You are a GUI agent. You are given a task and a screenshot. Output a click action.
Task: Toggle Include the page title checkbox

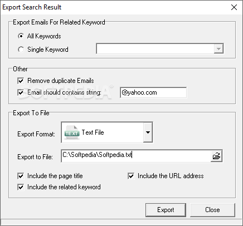21,176
